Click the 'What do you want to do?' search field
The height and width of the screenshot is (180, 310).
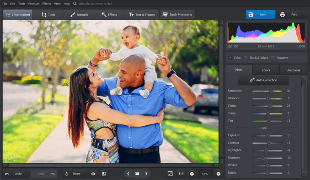(95, 4)
